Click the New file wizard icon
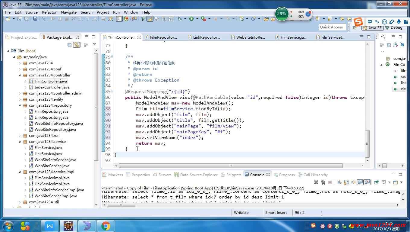 coord(8,19)
